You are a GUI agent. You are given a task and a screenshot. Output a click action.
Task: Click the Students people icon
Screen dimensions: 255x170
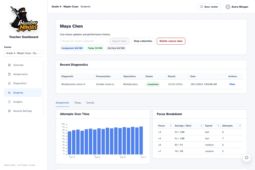point(9,93)
